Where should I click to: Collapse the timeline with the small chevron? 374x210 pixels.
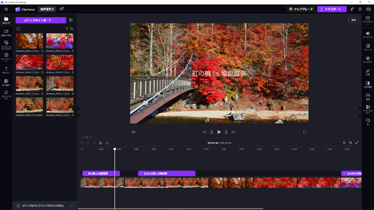coord(87,137)
